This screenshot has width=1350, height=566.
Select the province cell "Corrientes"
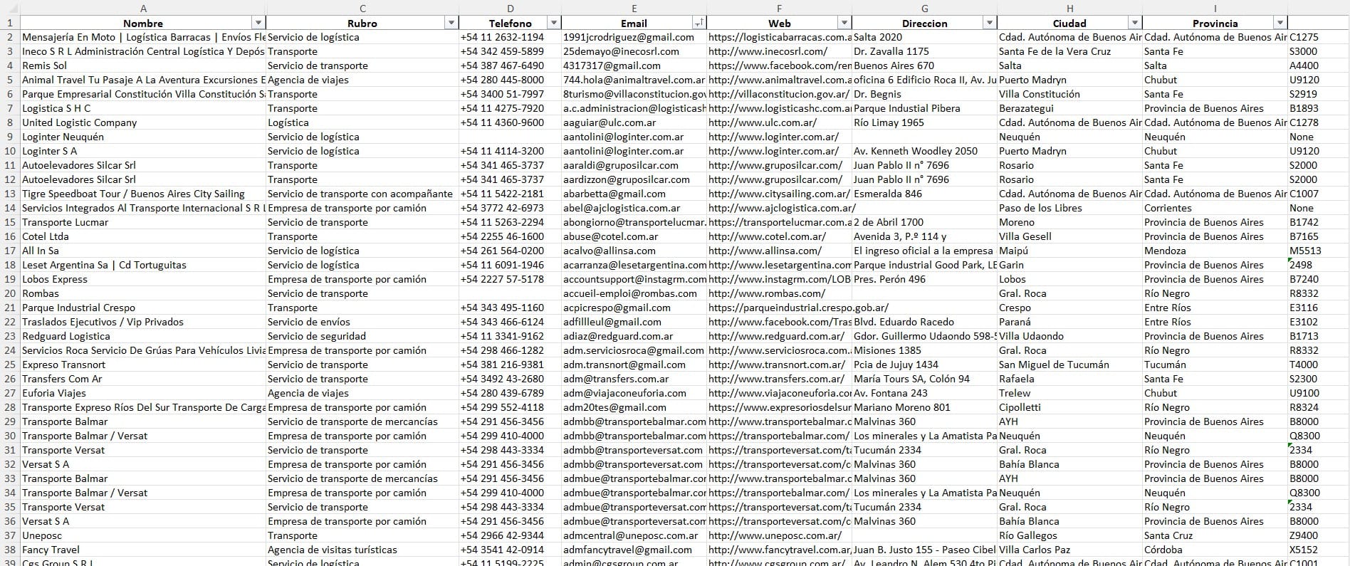[1215, 208]
